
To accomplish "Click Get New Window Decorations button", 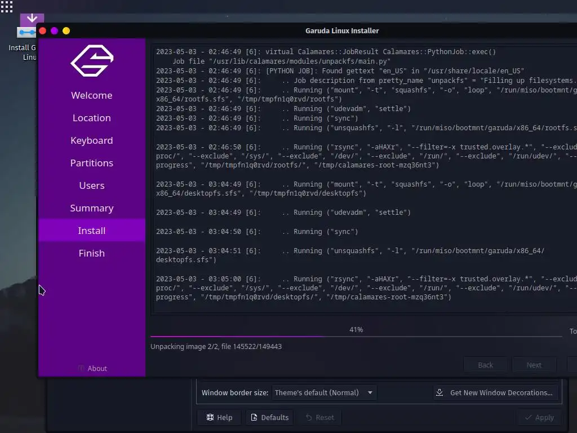I will [496, 392].
